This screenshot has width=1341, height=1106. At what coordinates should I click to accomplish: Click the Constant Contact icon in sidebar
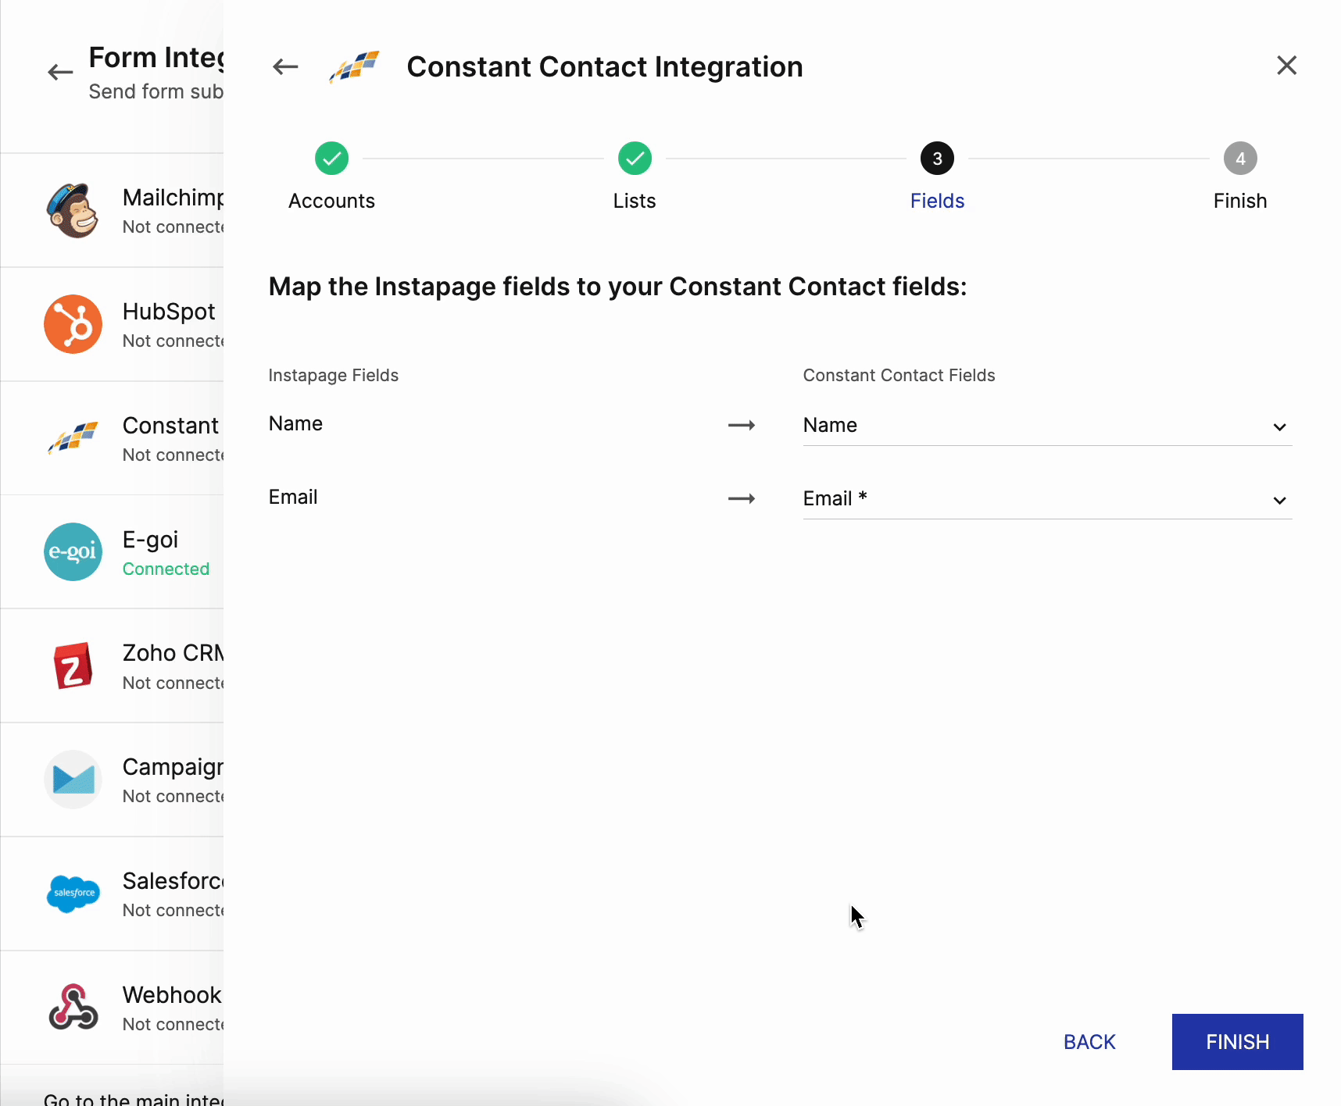73,438
